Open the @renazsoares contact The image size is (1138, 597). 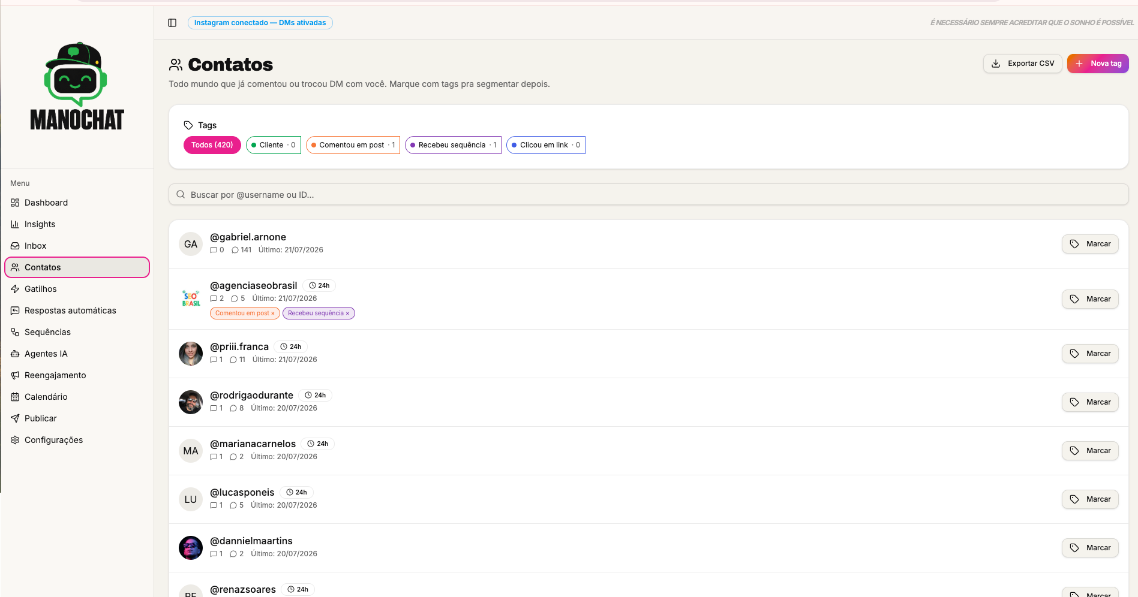click(243, 590)
